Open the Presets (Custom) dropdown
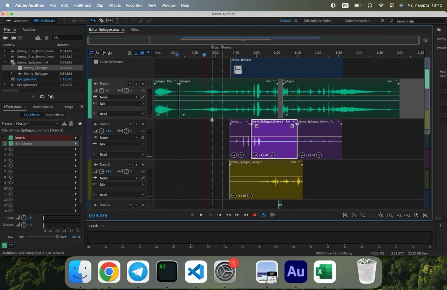447x290 pixels. tap(37, 124)
